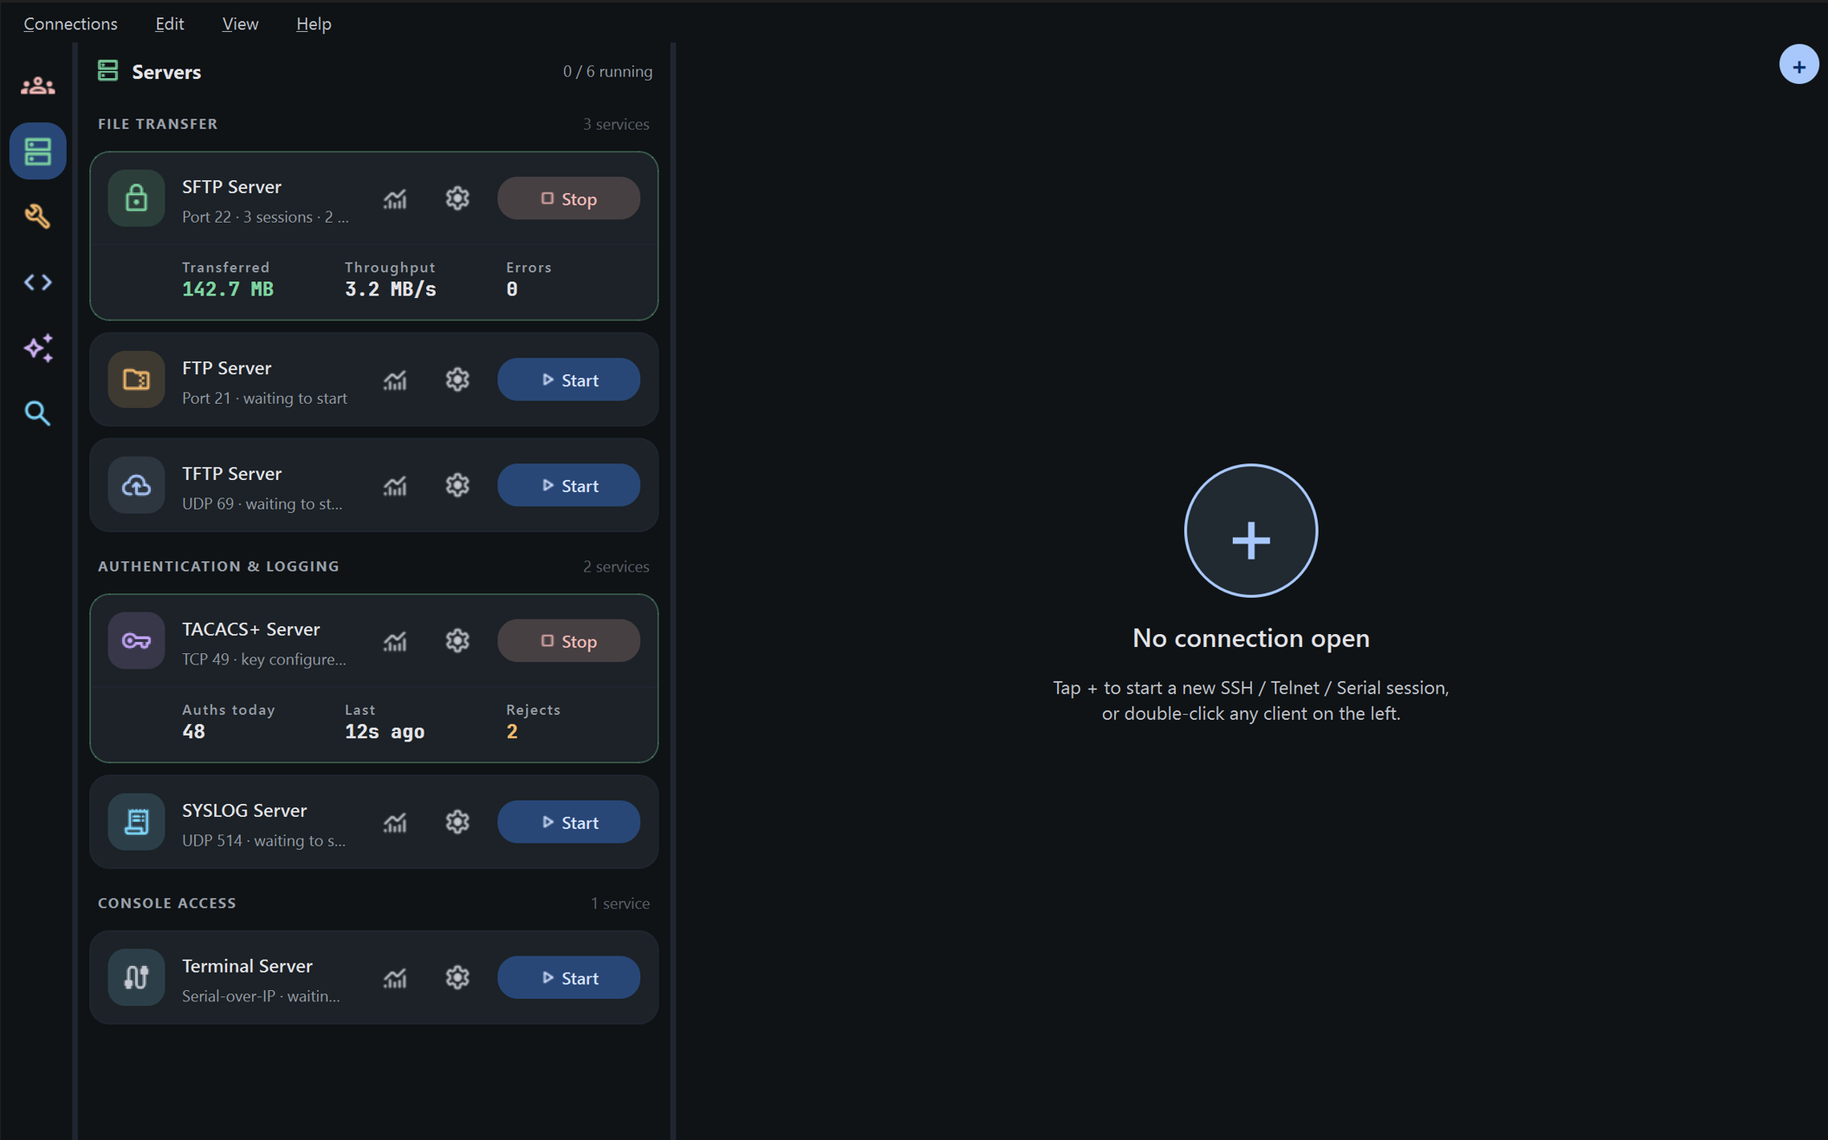Open the clients group sidebar icon

pyautogui.click(x=37, y=85)
